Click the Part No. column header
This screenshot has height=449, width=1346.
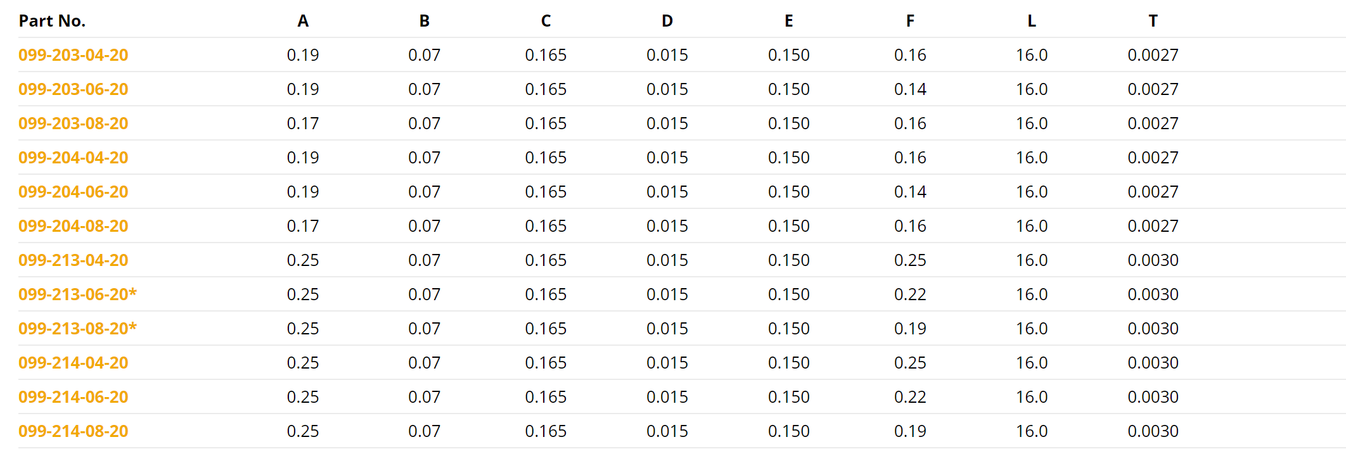pos(52,21)
